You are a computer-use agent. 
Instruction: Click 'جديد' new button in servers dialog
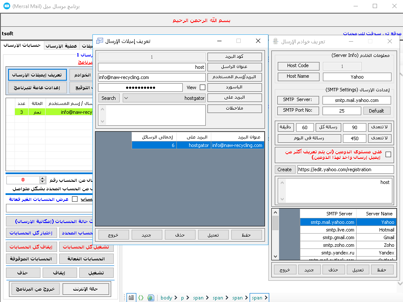[309, 270]
